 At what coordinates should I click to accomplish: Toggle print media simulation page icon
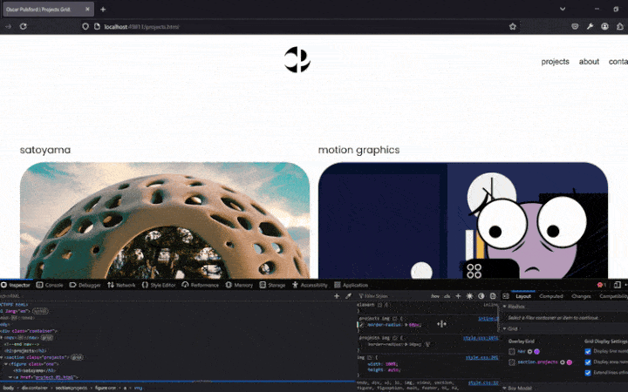(493, 296)
